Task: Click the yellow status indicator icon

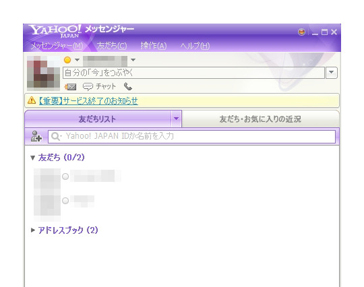Action: pyautogui.click(x=67, y=60)
